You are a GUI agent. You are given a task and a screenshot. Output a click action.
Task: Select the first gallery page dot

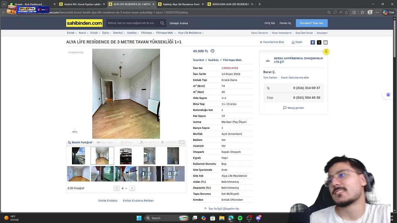pyautogui.click(x=123, y=188)
